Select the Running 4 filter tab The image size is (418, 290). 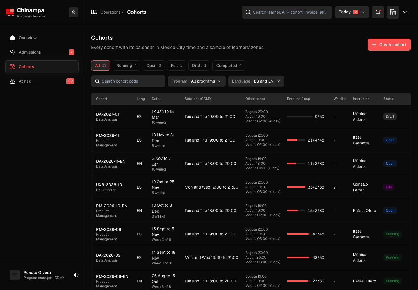coord(126,66)
